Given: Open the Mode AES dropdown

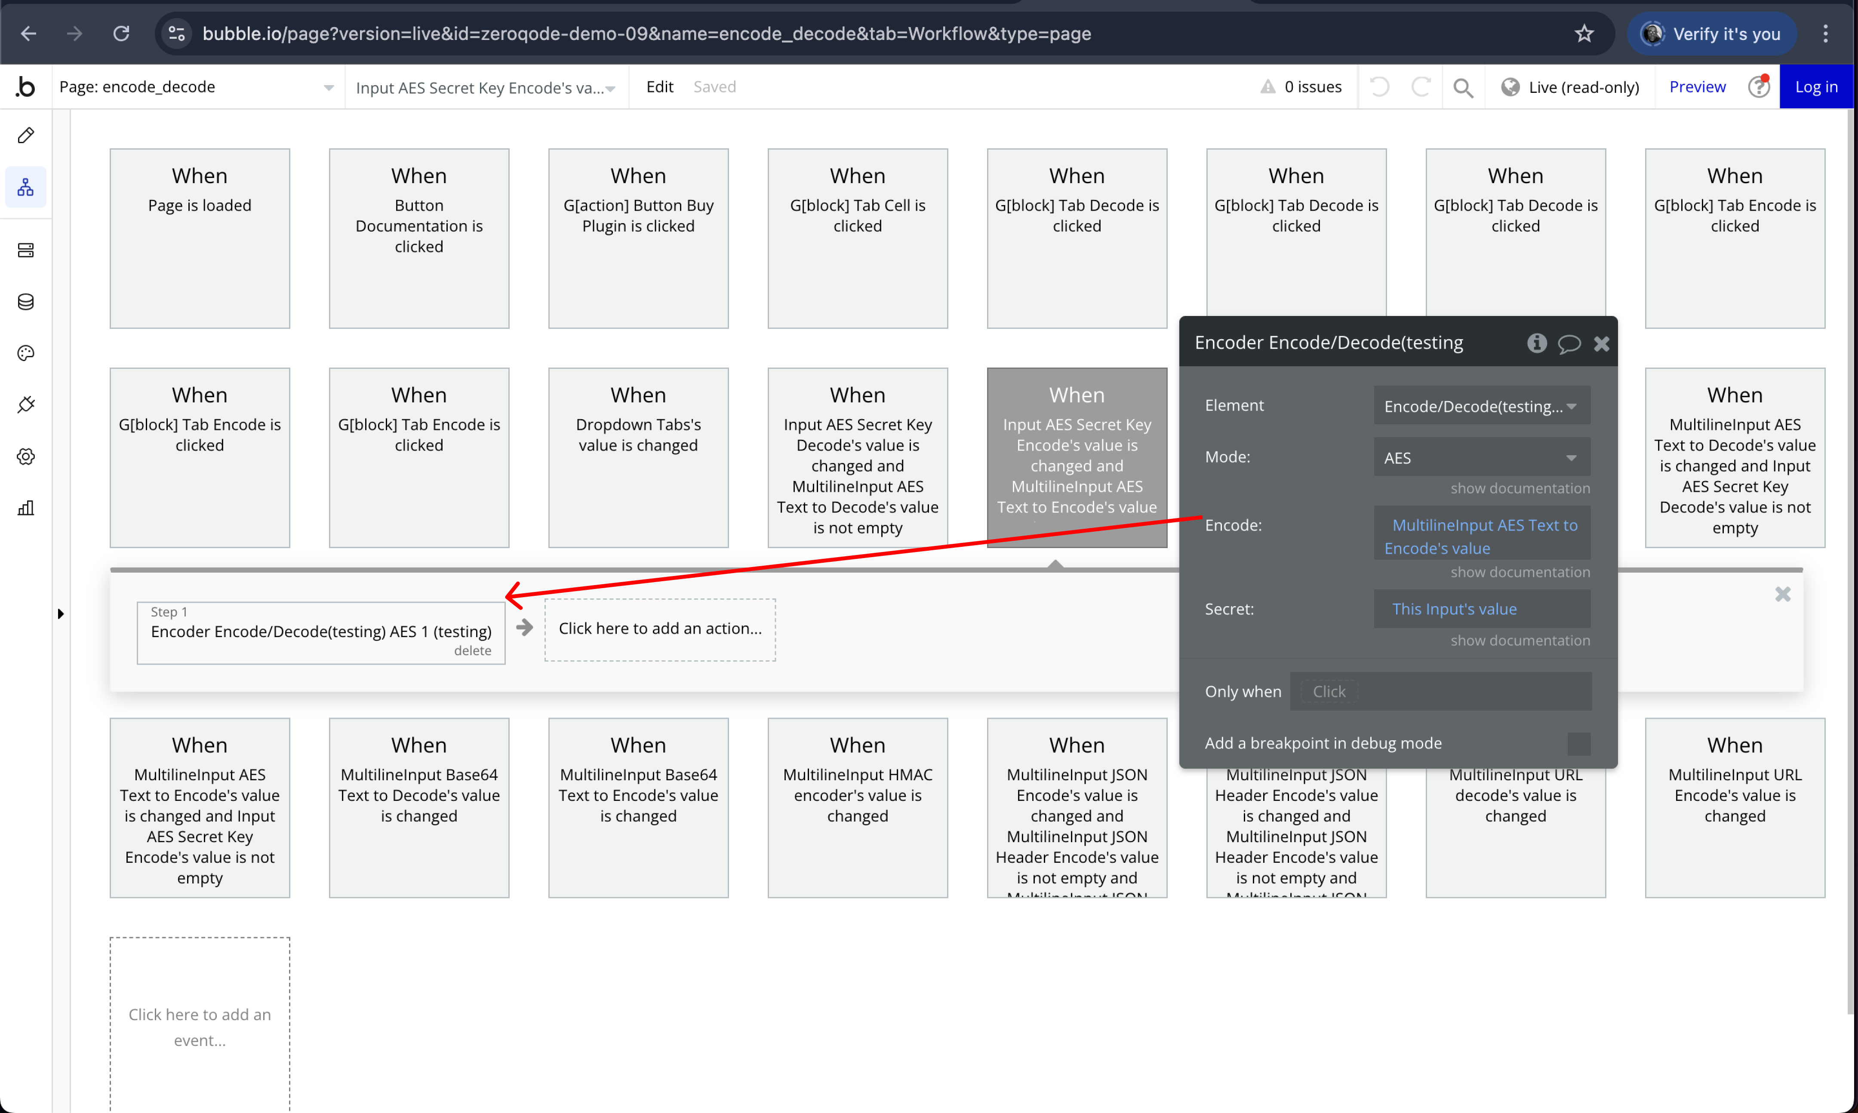Looking at the screenshot, I should (1481, 457).
